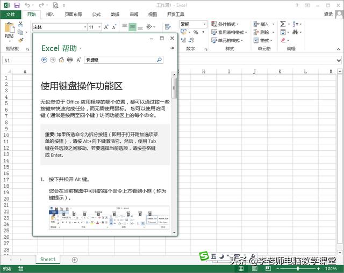Toggle middle vertical alignment
Viewport: 344px width, 273px height.
(x=132, y=27)
